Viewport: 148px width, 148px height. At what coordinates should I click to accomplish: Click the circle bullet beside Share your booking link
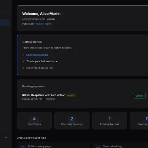[23, 68]
